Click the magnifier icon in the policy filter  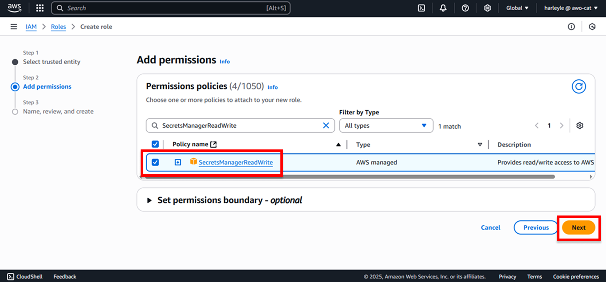click(155, 125)
